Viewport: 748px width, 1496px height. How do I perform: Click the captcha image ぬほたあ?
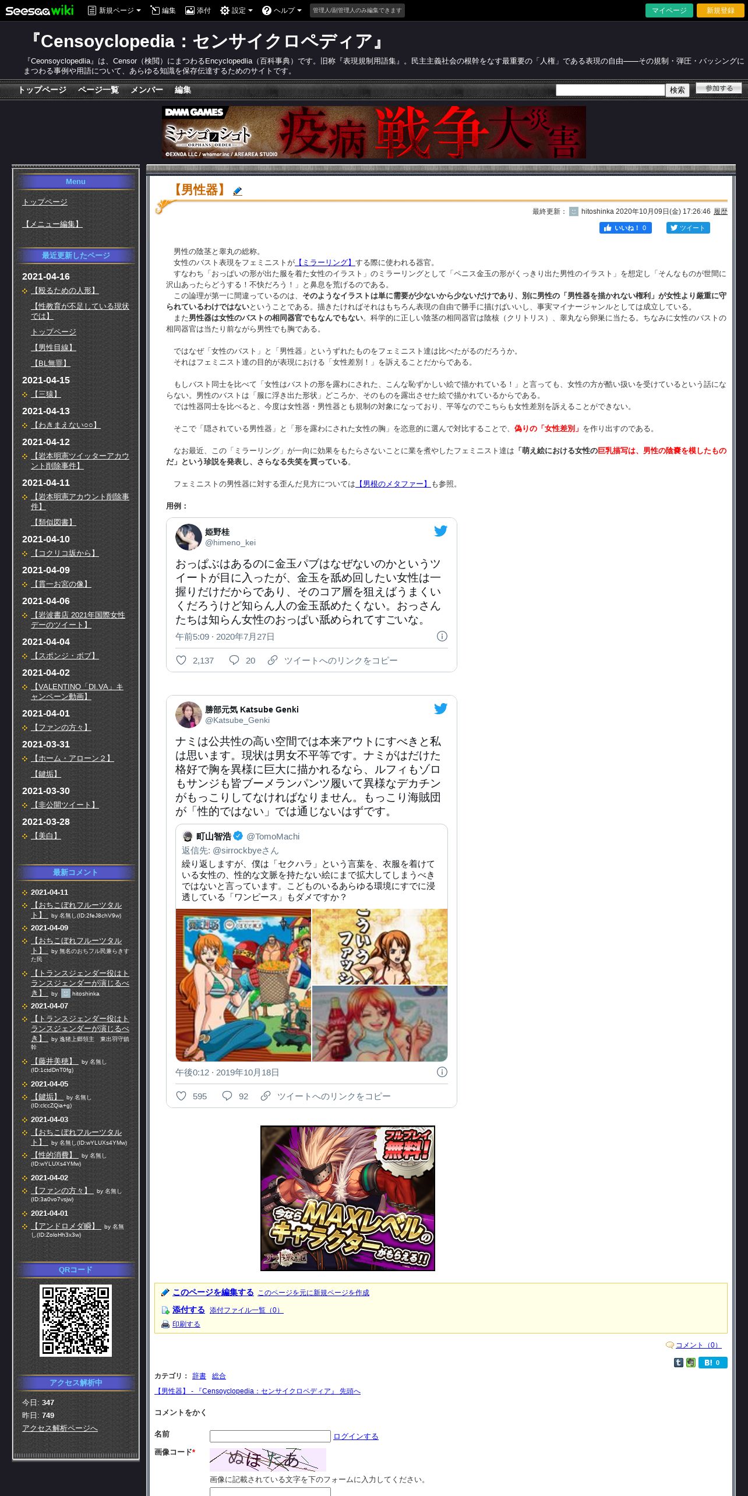tap(268, 1460)
